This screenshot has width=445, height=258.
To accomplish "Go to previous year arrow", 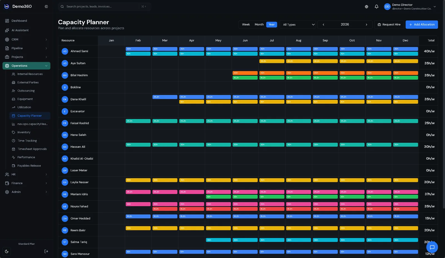I will pos(323,24).
